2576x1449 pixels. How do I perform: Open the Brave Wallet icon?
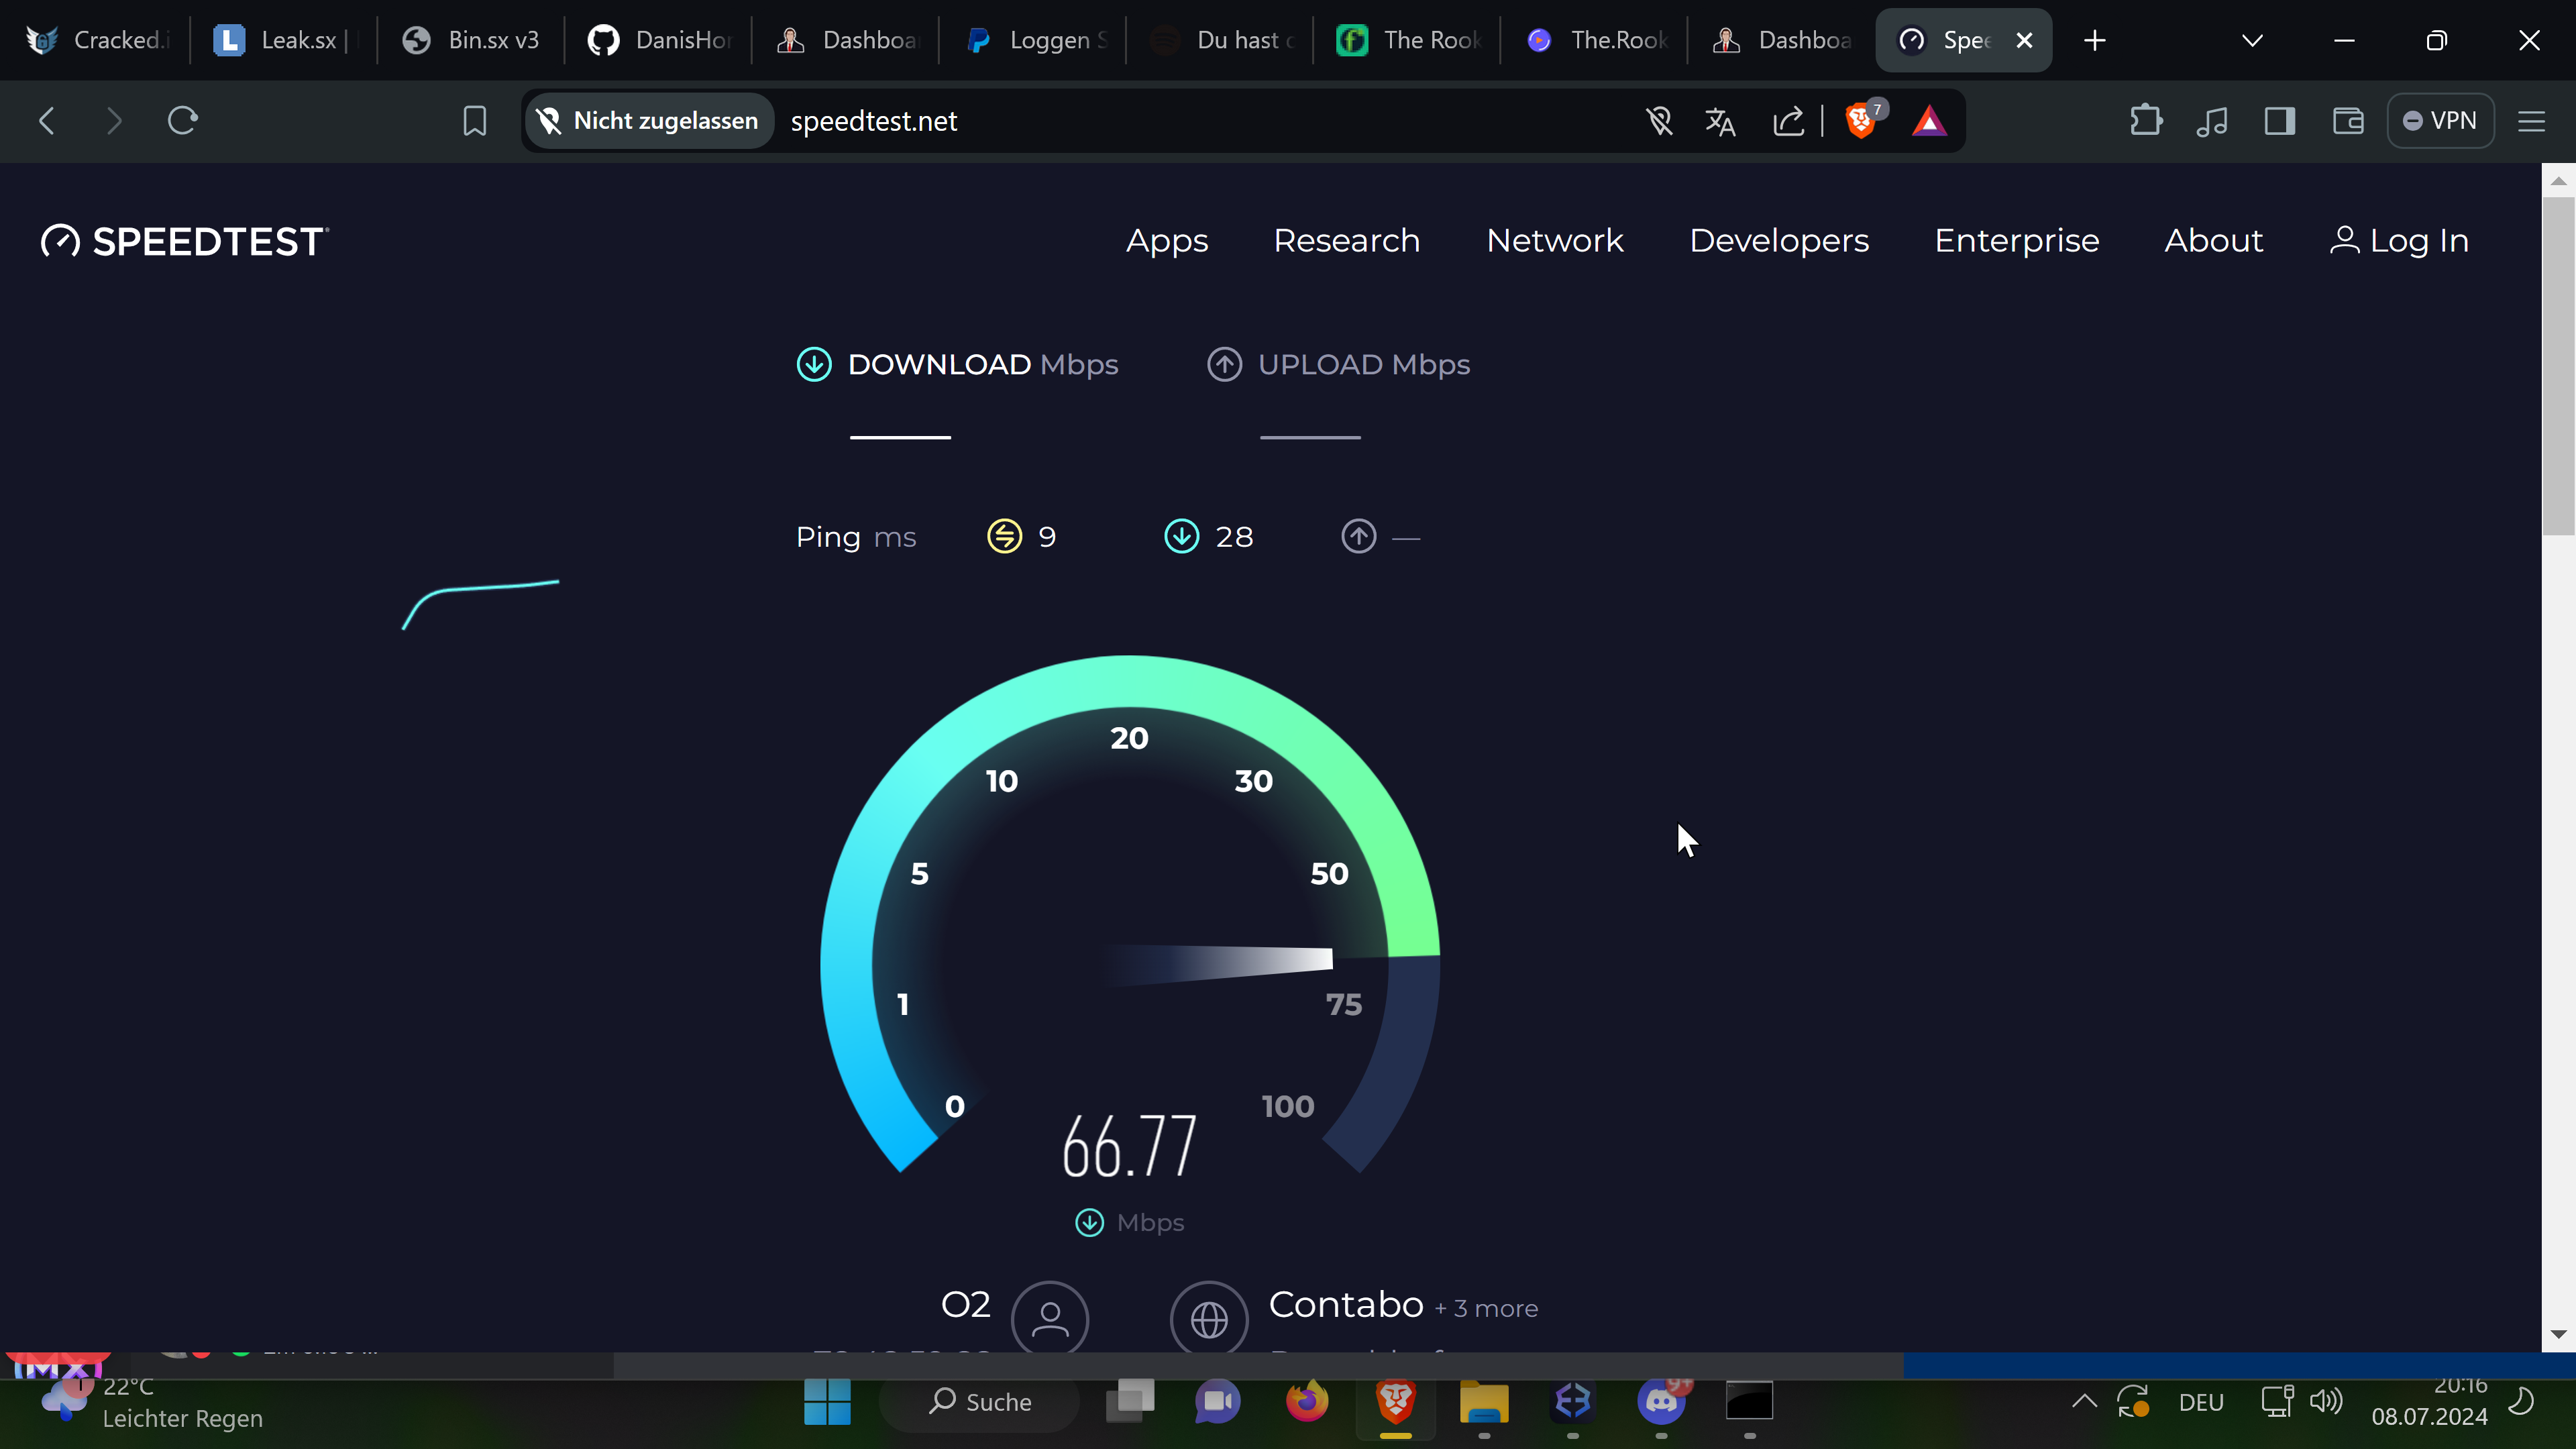(2347, 121)
